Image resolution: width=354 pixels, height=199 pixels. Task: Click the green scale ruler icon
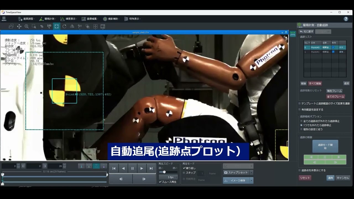coord(293,34)
